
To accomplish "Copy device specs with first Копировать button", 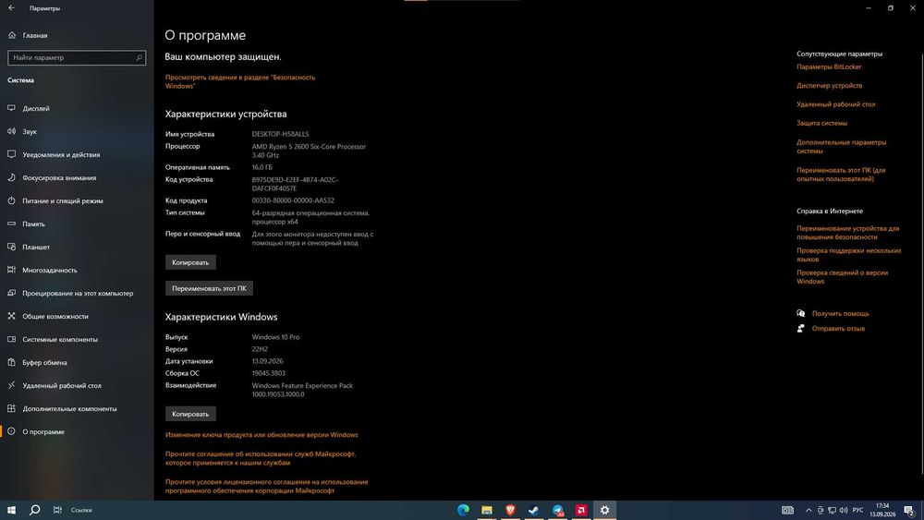I will 190,262.
